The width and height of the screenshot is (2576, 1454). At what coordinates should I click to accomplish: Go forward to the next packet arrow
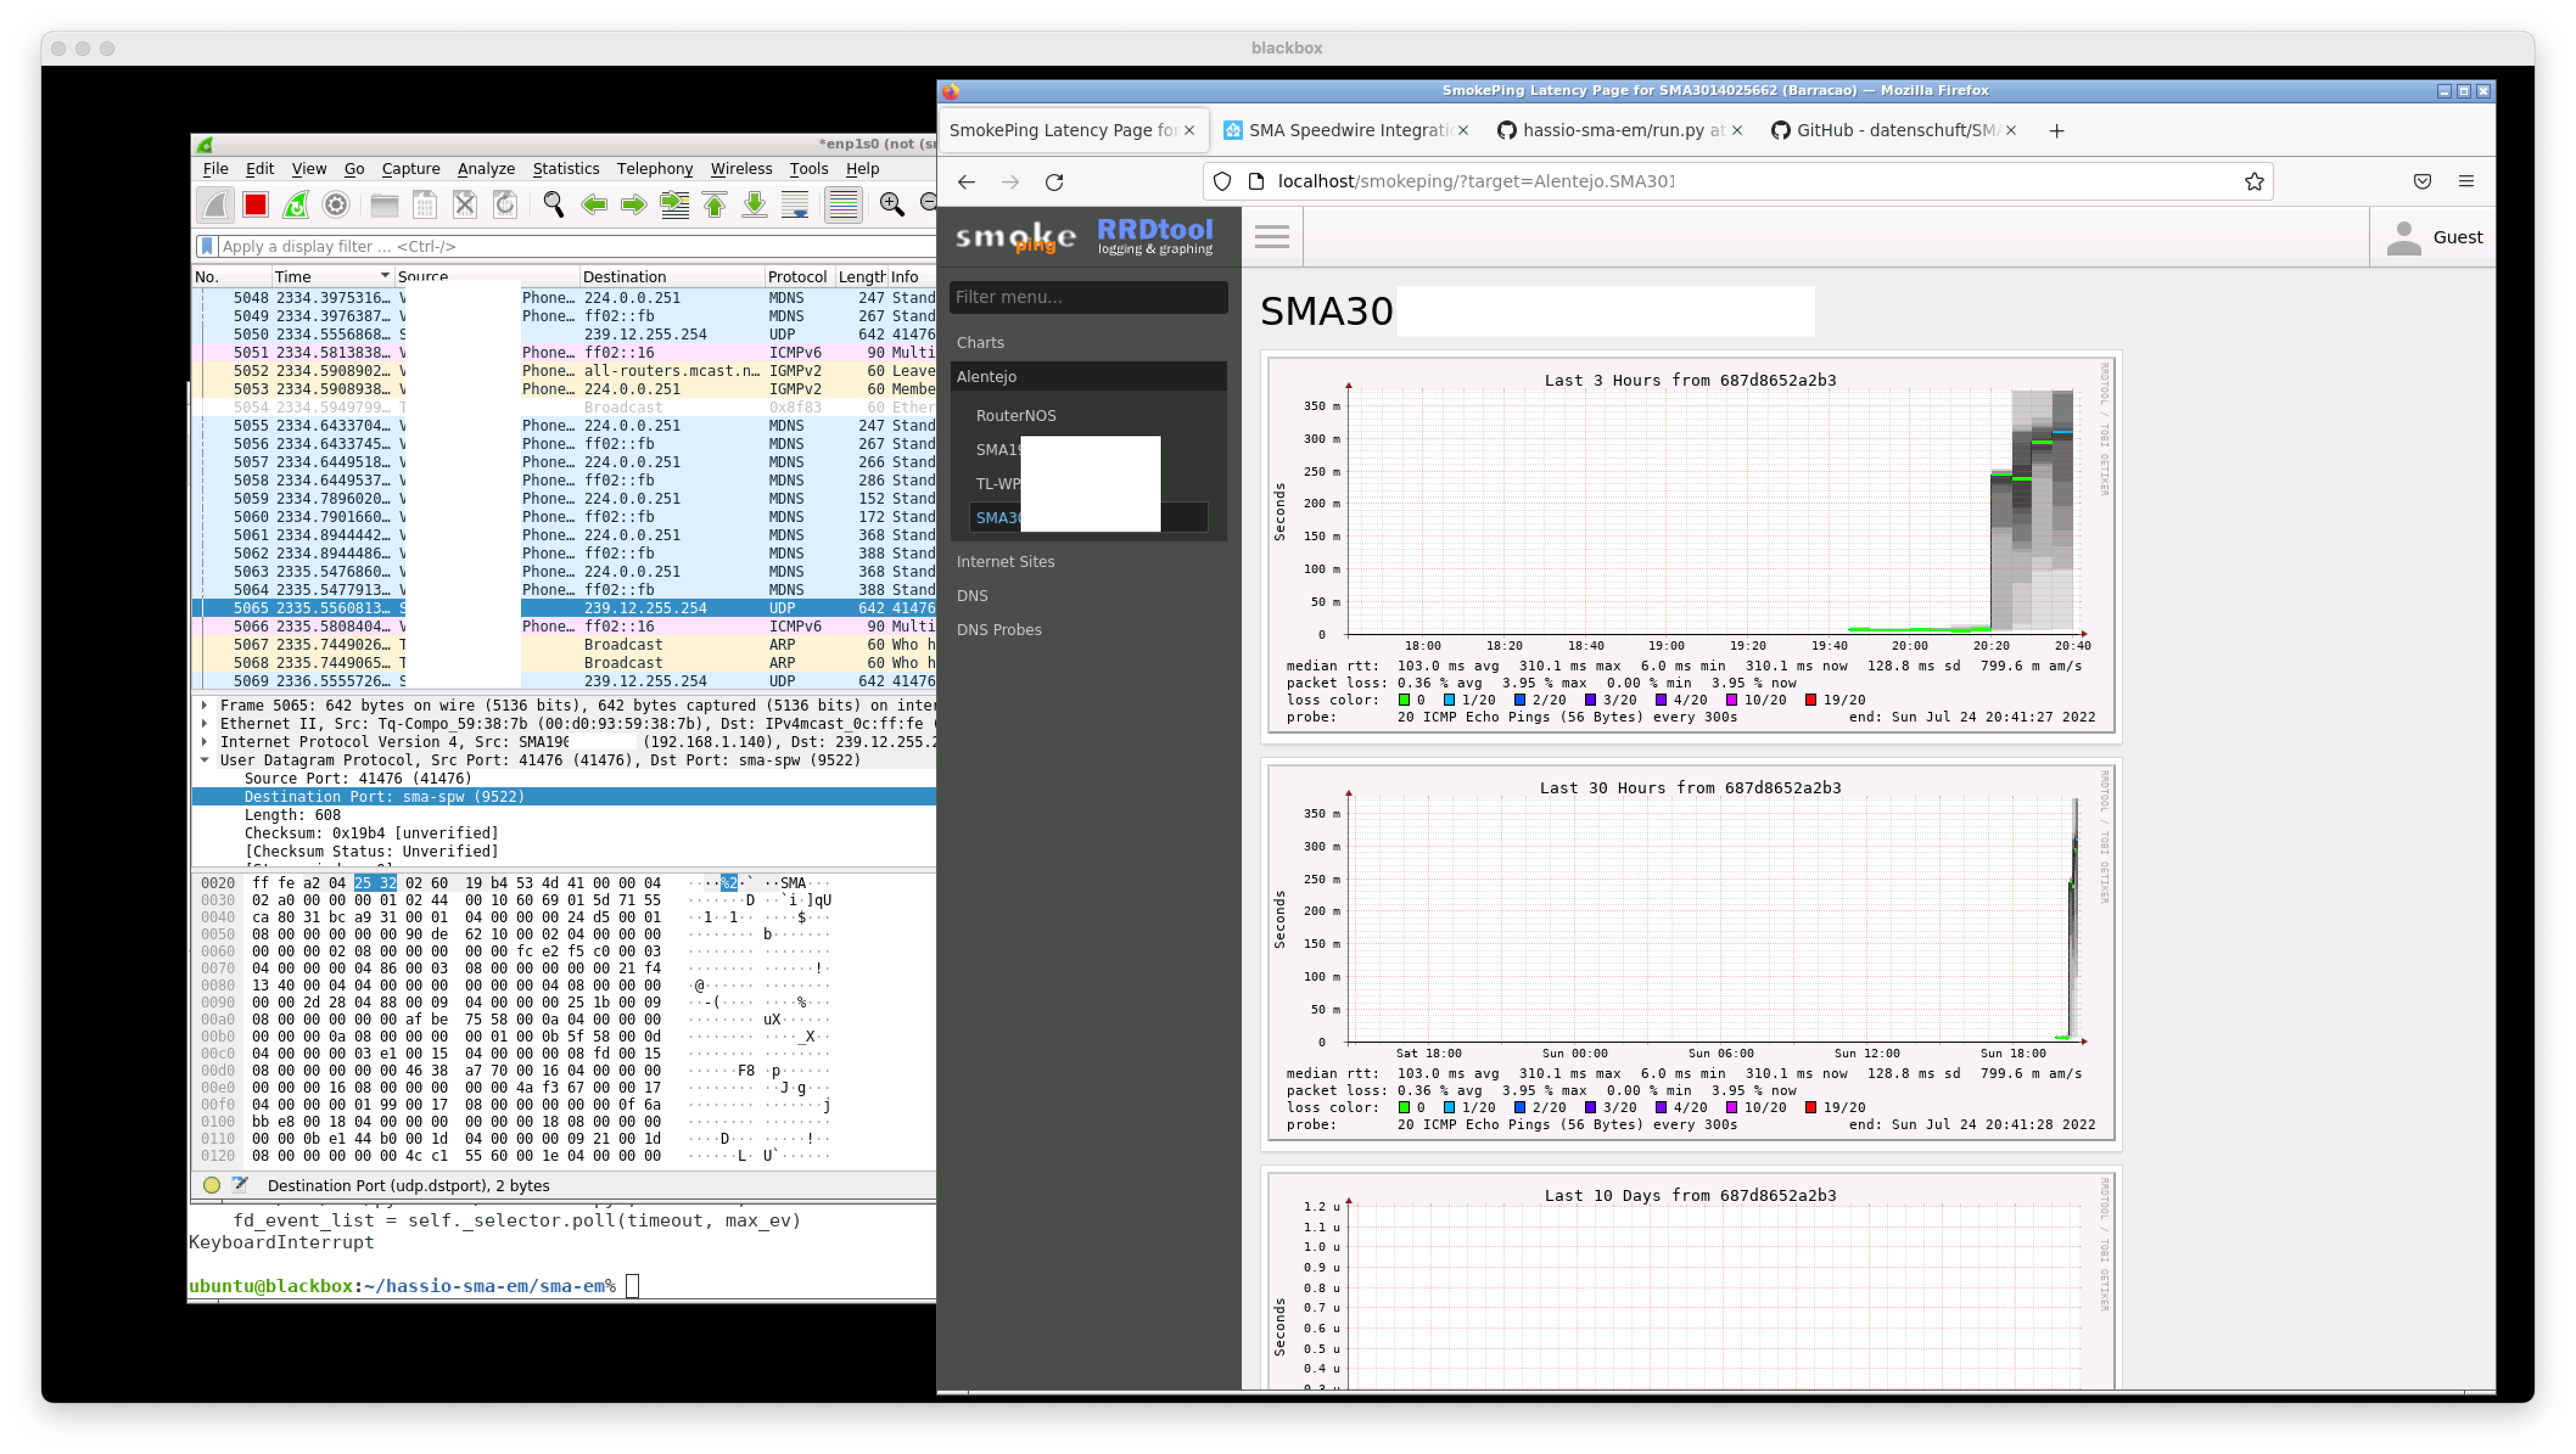[x=634, y=205]
